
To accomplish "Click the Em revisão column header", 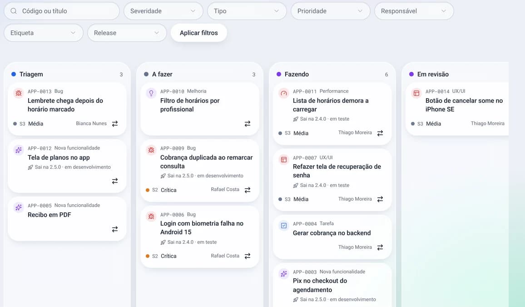I will click(433, 75).
